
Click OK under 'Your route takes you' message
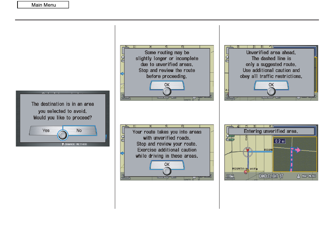click(167, 164)
